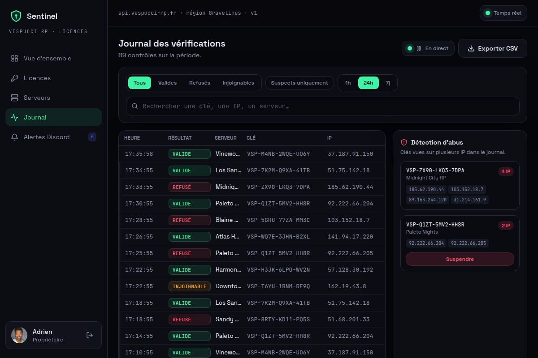
Task: Click the Sentinel shield logo
Action: tap(16, 16)
